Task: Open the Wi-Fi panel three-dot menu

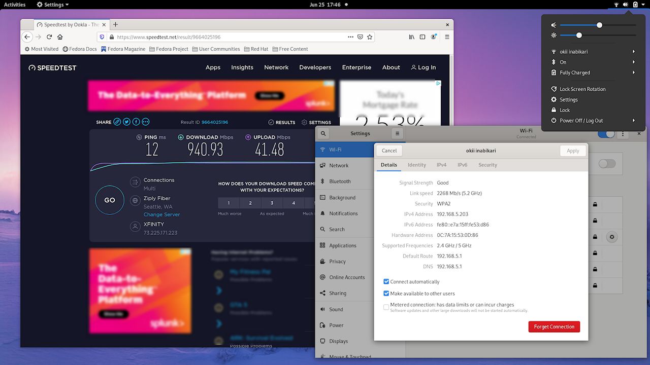Action: [623, 134]
